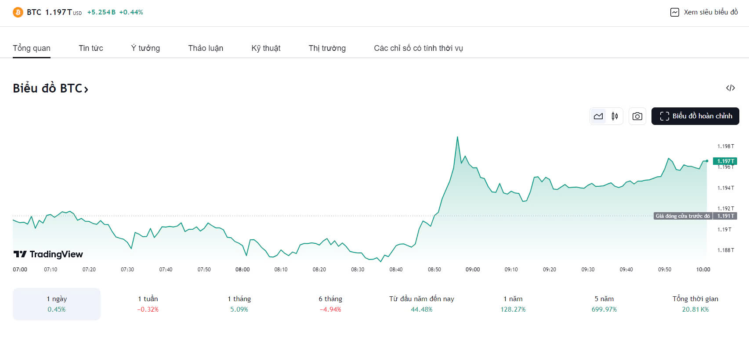
Task: Click the Bitcoin logo icon
Action: pyautogui.click(x=18, y=12)
